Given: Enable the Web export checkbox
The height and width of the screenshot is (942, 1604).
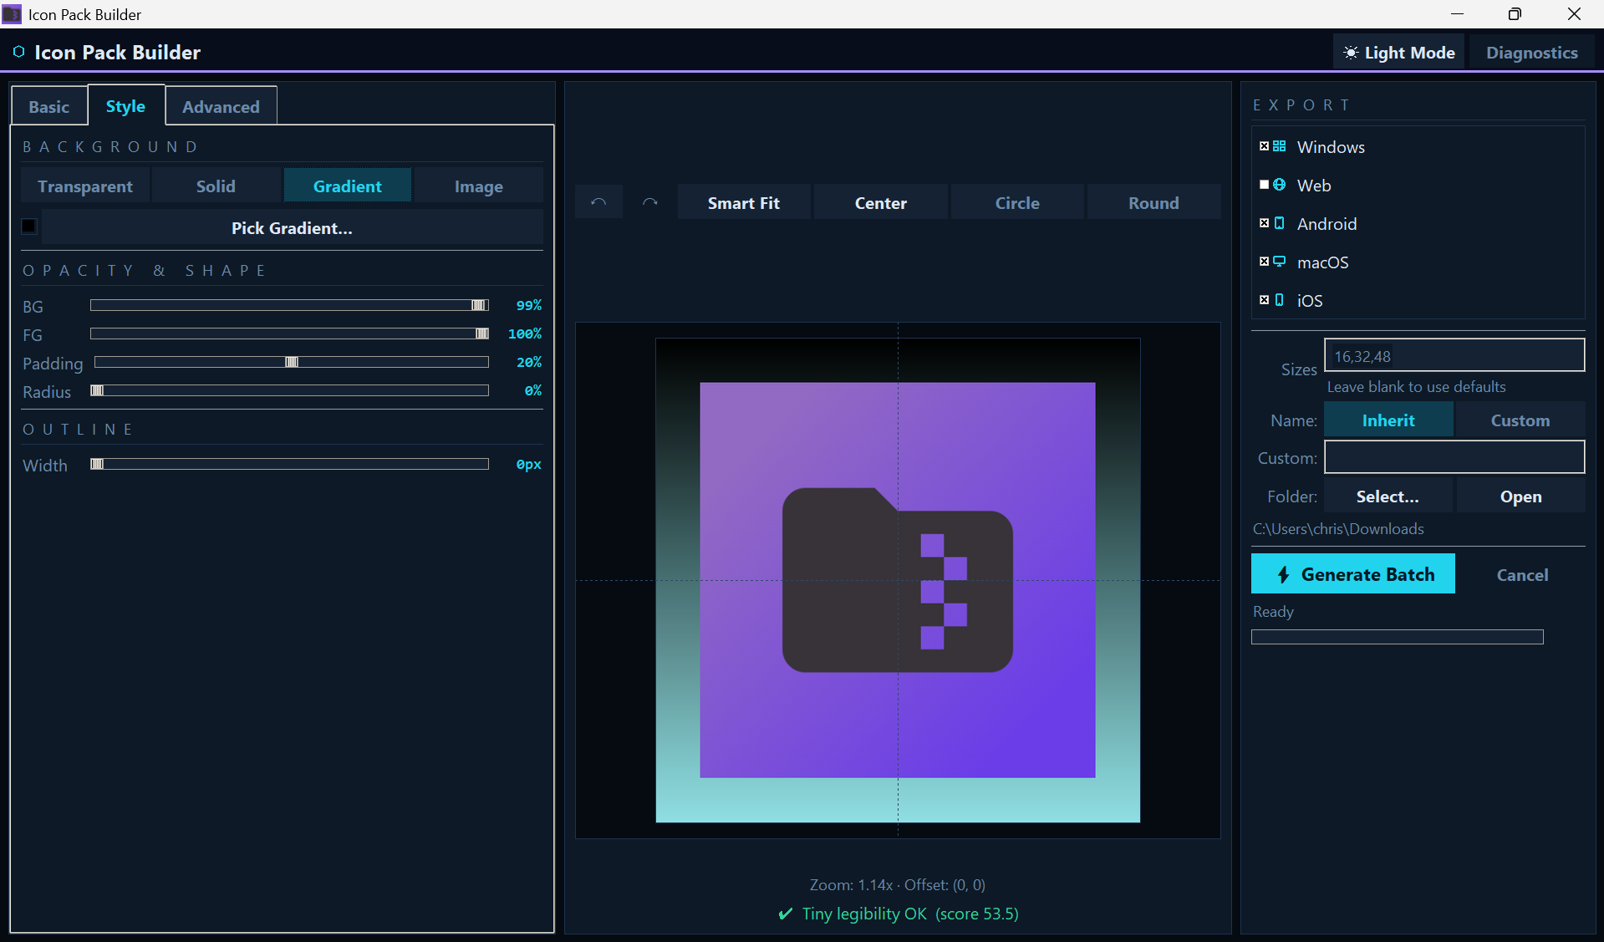Looking at the screenshot, I should (1264, 185).
